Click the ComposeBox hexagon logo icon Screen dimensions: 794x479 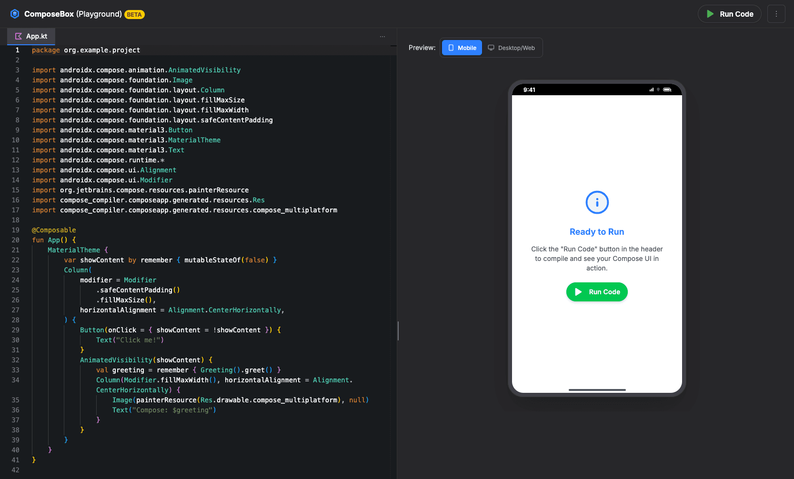[15, 14]
